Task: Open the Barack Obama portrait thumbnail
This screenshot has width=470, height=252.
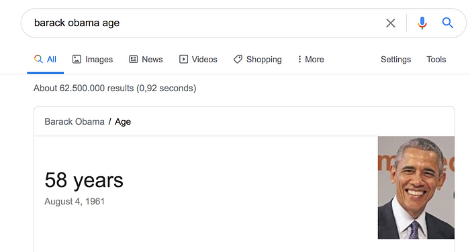Action: [x=416, y=188]
